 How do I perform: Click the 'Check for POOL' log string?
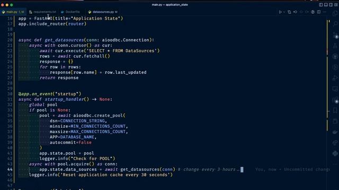click(93, 158)
